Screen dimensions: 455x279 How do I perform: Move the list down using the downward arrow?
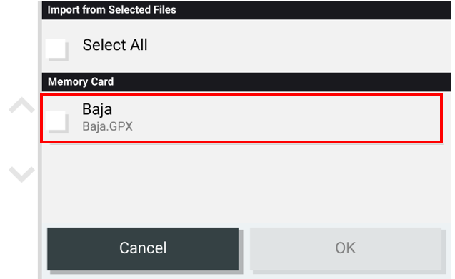(21, 174)
